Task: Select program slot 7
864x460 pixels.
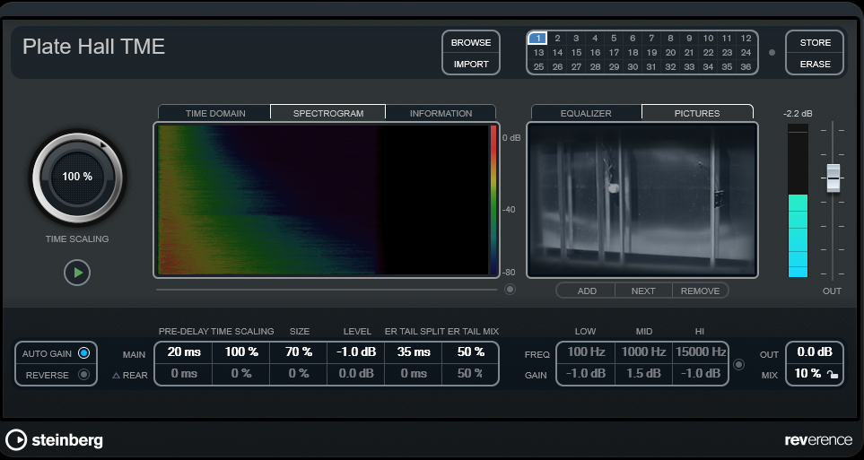Action: pyautogui.click(x=651, y=38)
